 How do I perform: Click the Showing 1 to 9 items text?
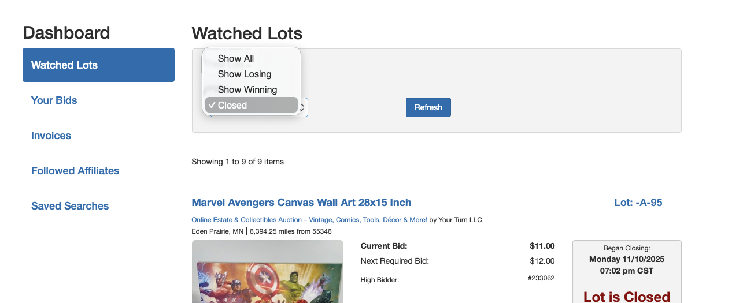click(x=238, y=162)
